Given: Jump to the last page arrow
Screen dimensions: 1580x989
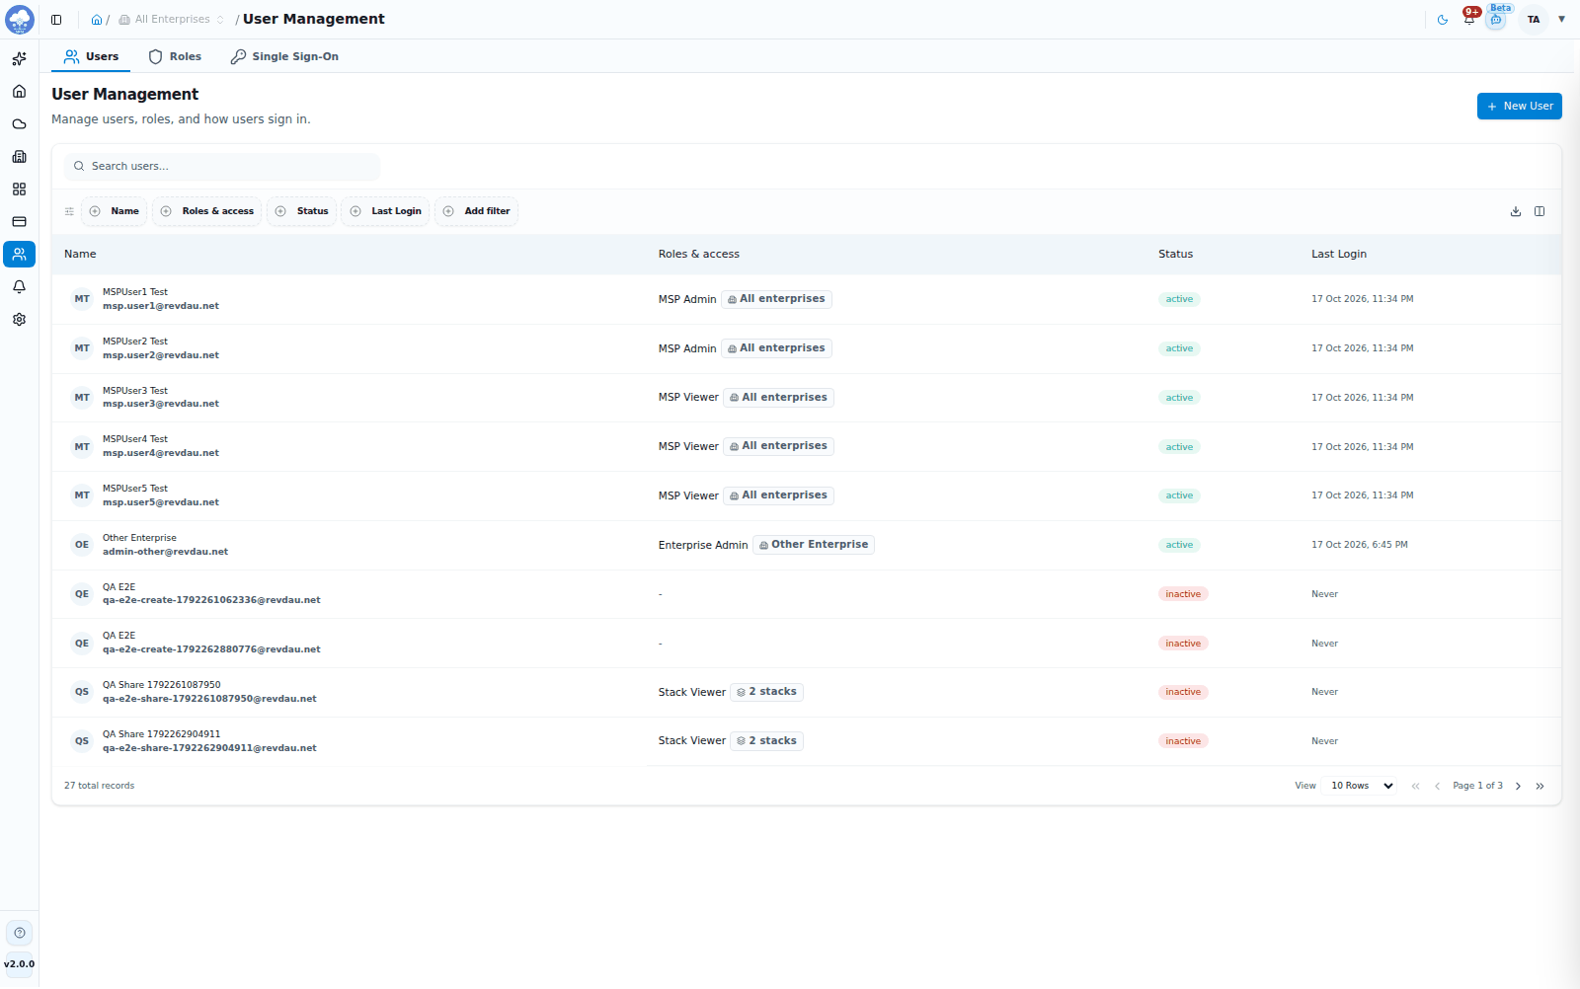Looking at the screenshot, I should click(1540, 787).
